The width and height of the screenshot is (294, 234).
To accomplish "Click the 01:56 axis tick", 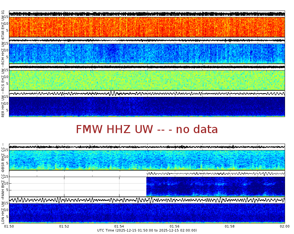I will tap(174, 226).
